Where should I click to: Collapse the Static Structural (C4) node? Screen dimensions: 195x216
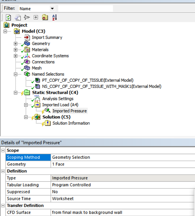[x=16, y=93]
